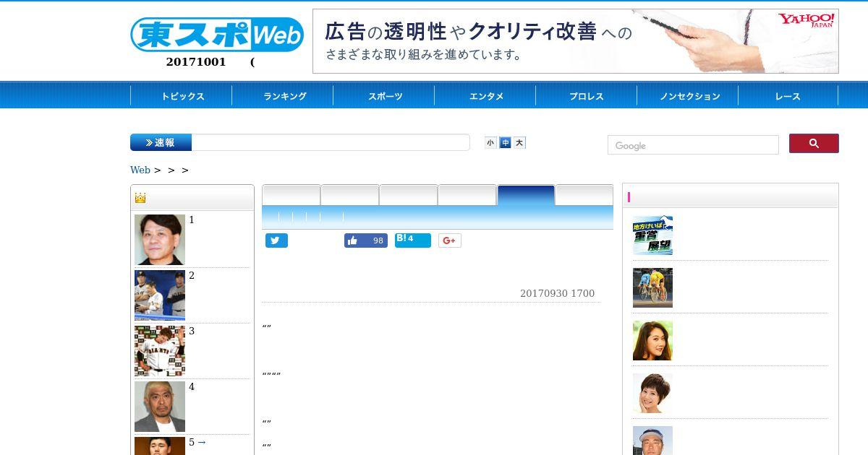Click the 速報 breaking news label
The image size is (868, 455).
click(x=161, y=142)
